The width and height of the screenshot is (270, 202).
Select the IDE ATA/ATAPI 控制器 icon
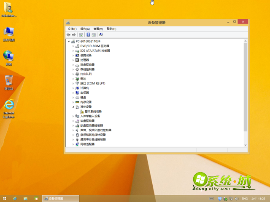(77, 51)
